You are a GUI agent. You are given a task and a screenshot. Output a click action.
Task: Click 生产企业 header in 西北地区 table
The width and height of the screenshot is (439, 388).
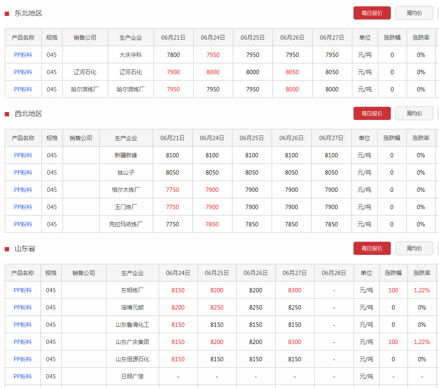tap(126, 138)
